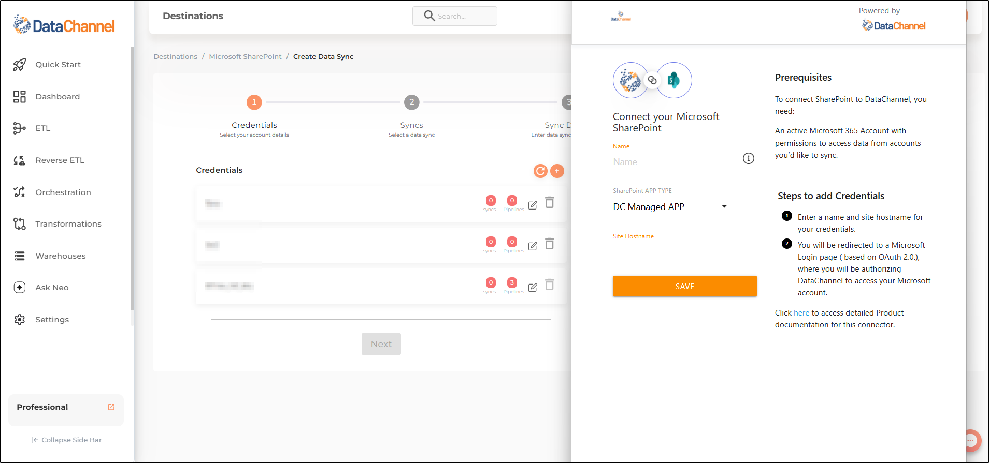Open the SharePoint APP TYPE dropdown
Image resolution: width=989 pixels, height=463 pixels.
[671, 207]
